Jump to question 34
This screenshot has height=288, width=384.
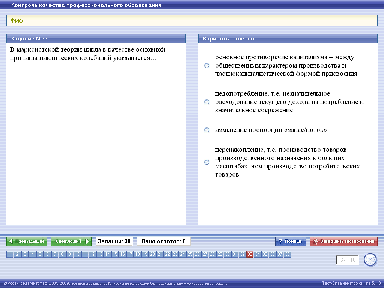257,254
